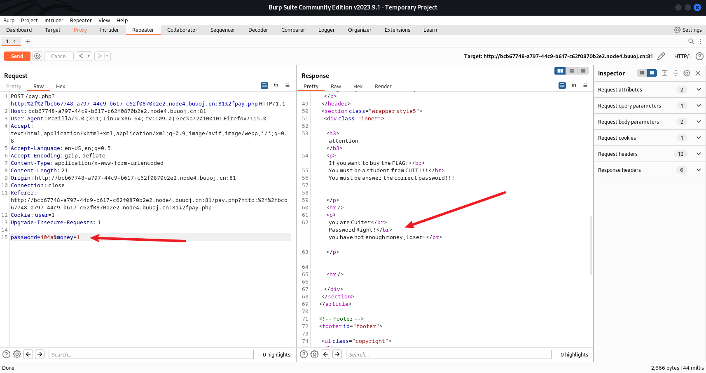Switch to the Comparer tab
Image resolution: width=706 pixels, height=373 pixels.
(293, 30)
